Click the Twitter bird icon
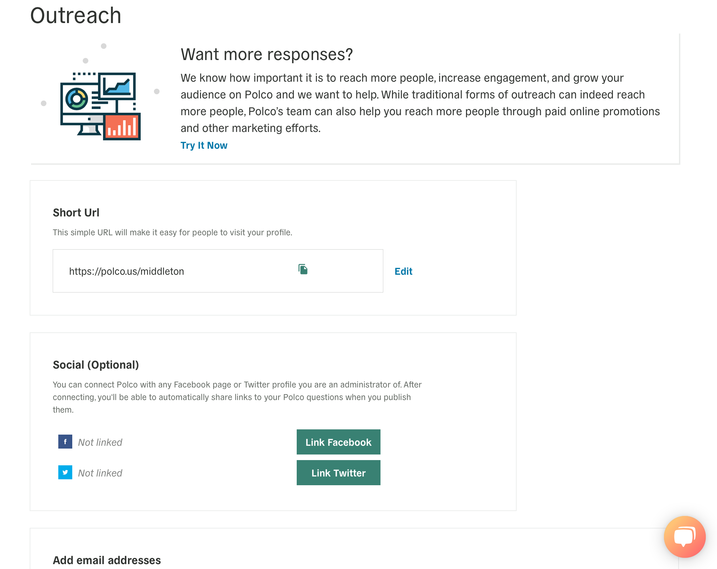 pyautogui.click(x=65, y=472)
